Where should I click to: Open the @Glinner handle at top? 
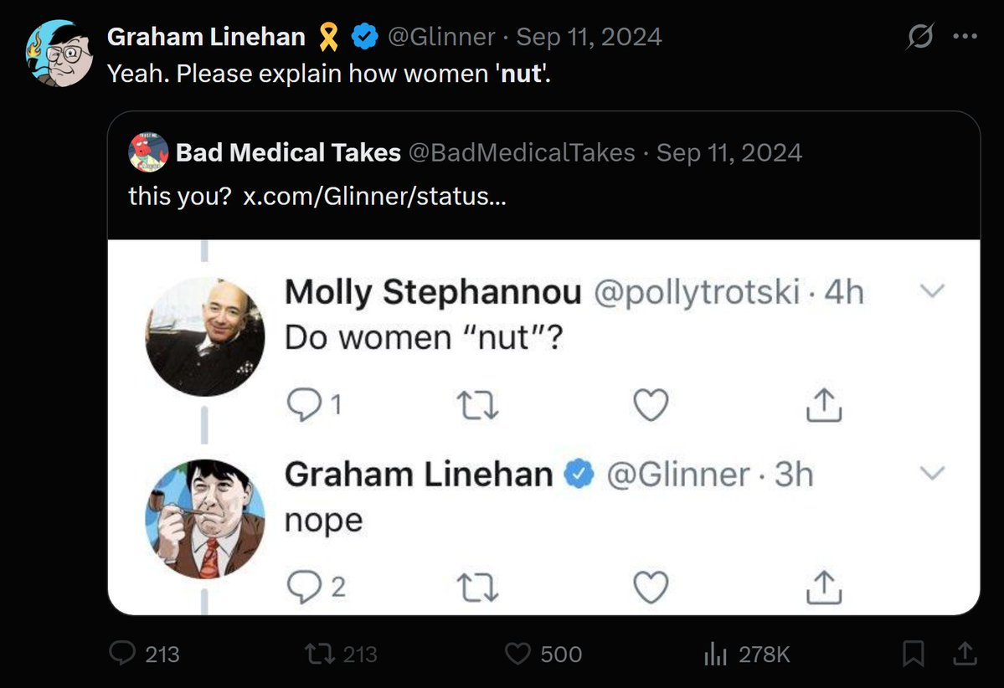click(x=442, y=37)
